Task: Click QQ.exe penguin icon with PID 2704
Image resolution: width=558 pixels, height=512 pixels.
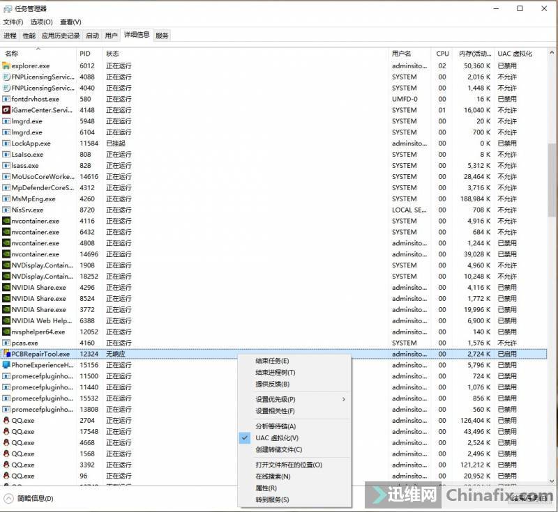Action: pyautogui.click(x=6, y=420)
